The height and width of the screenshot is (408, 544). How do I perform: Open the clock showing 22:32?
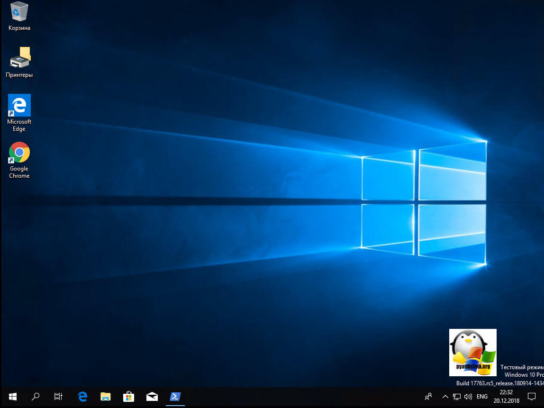coord(506,397)
